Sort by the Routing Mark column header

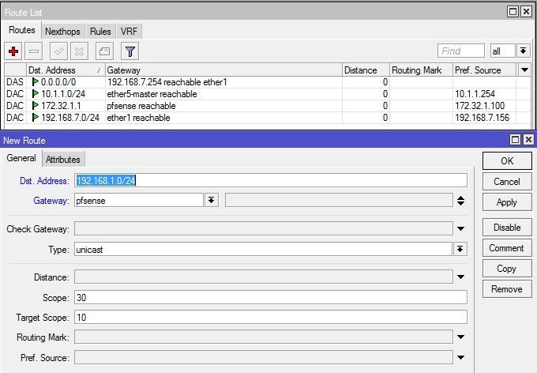pyautogui.click(x=421, y=70)
